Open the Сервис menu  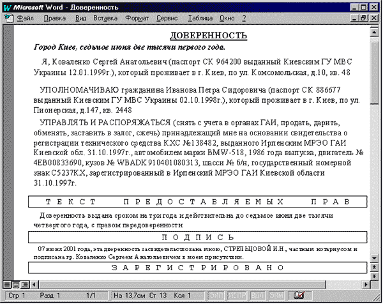167,19
